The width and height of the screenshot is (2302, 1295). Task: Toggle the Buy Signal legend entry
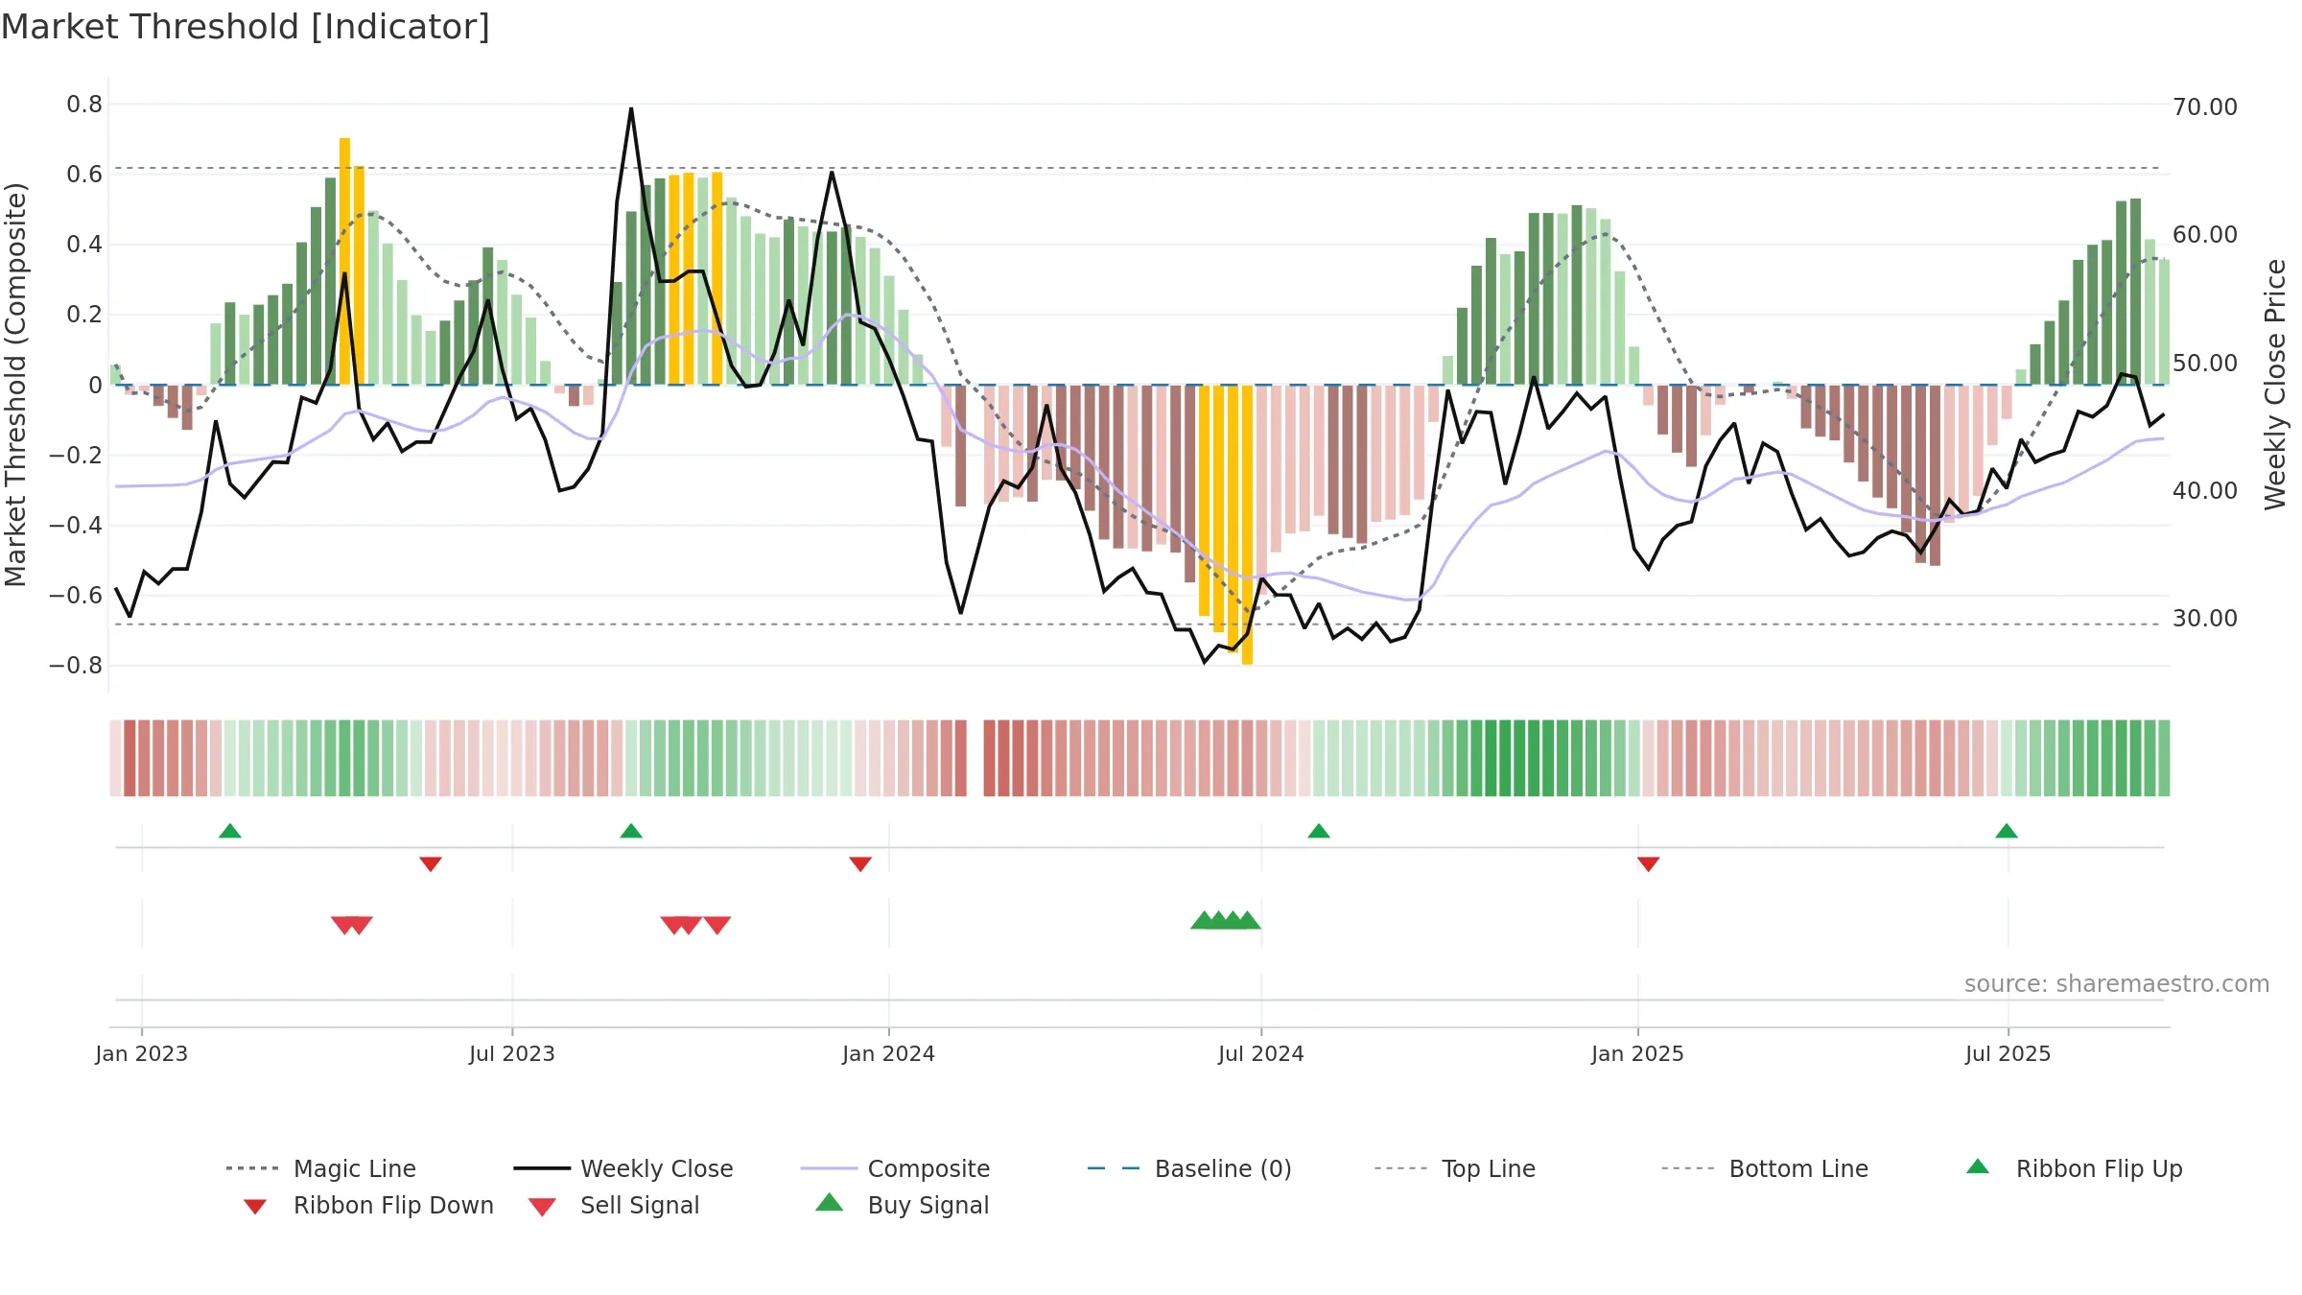pyautogui.click(x=902, y=1205)
